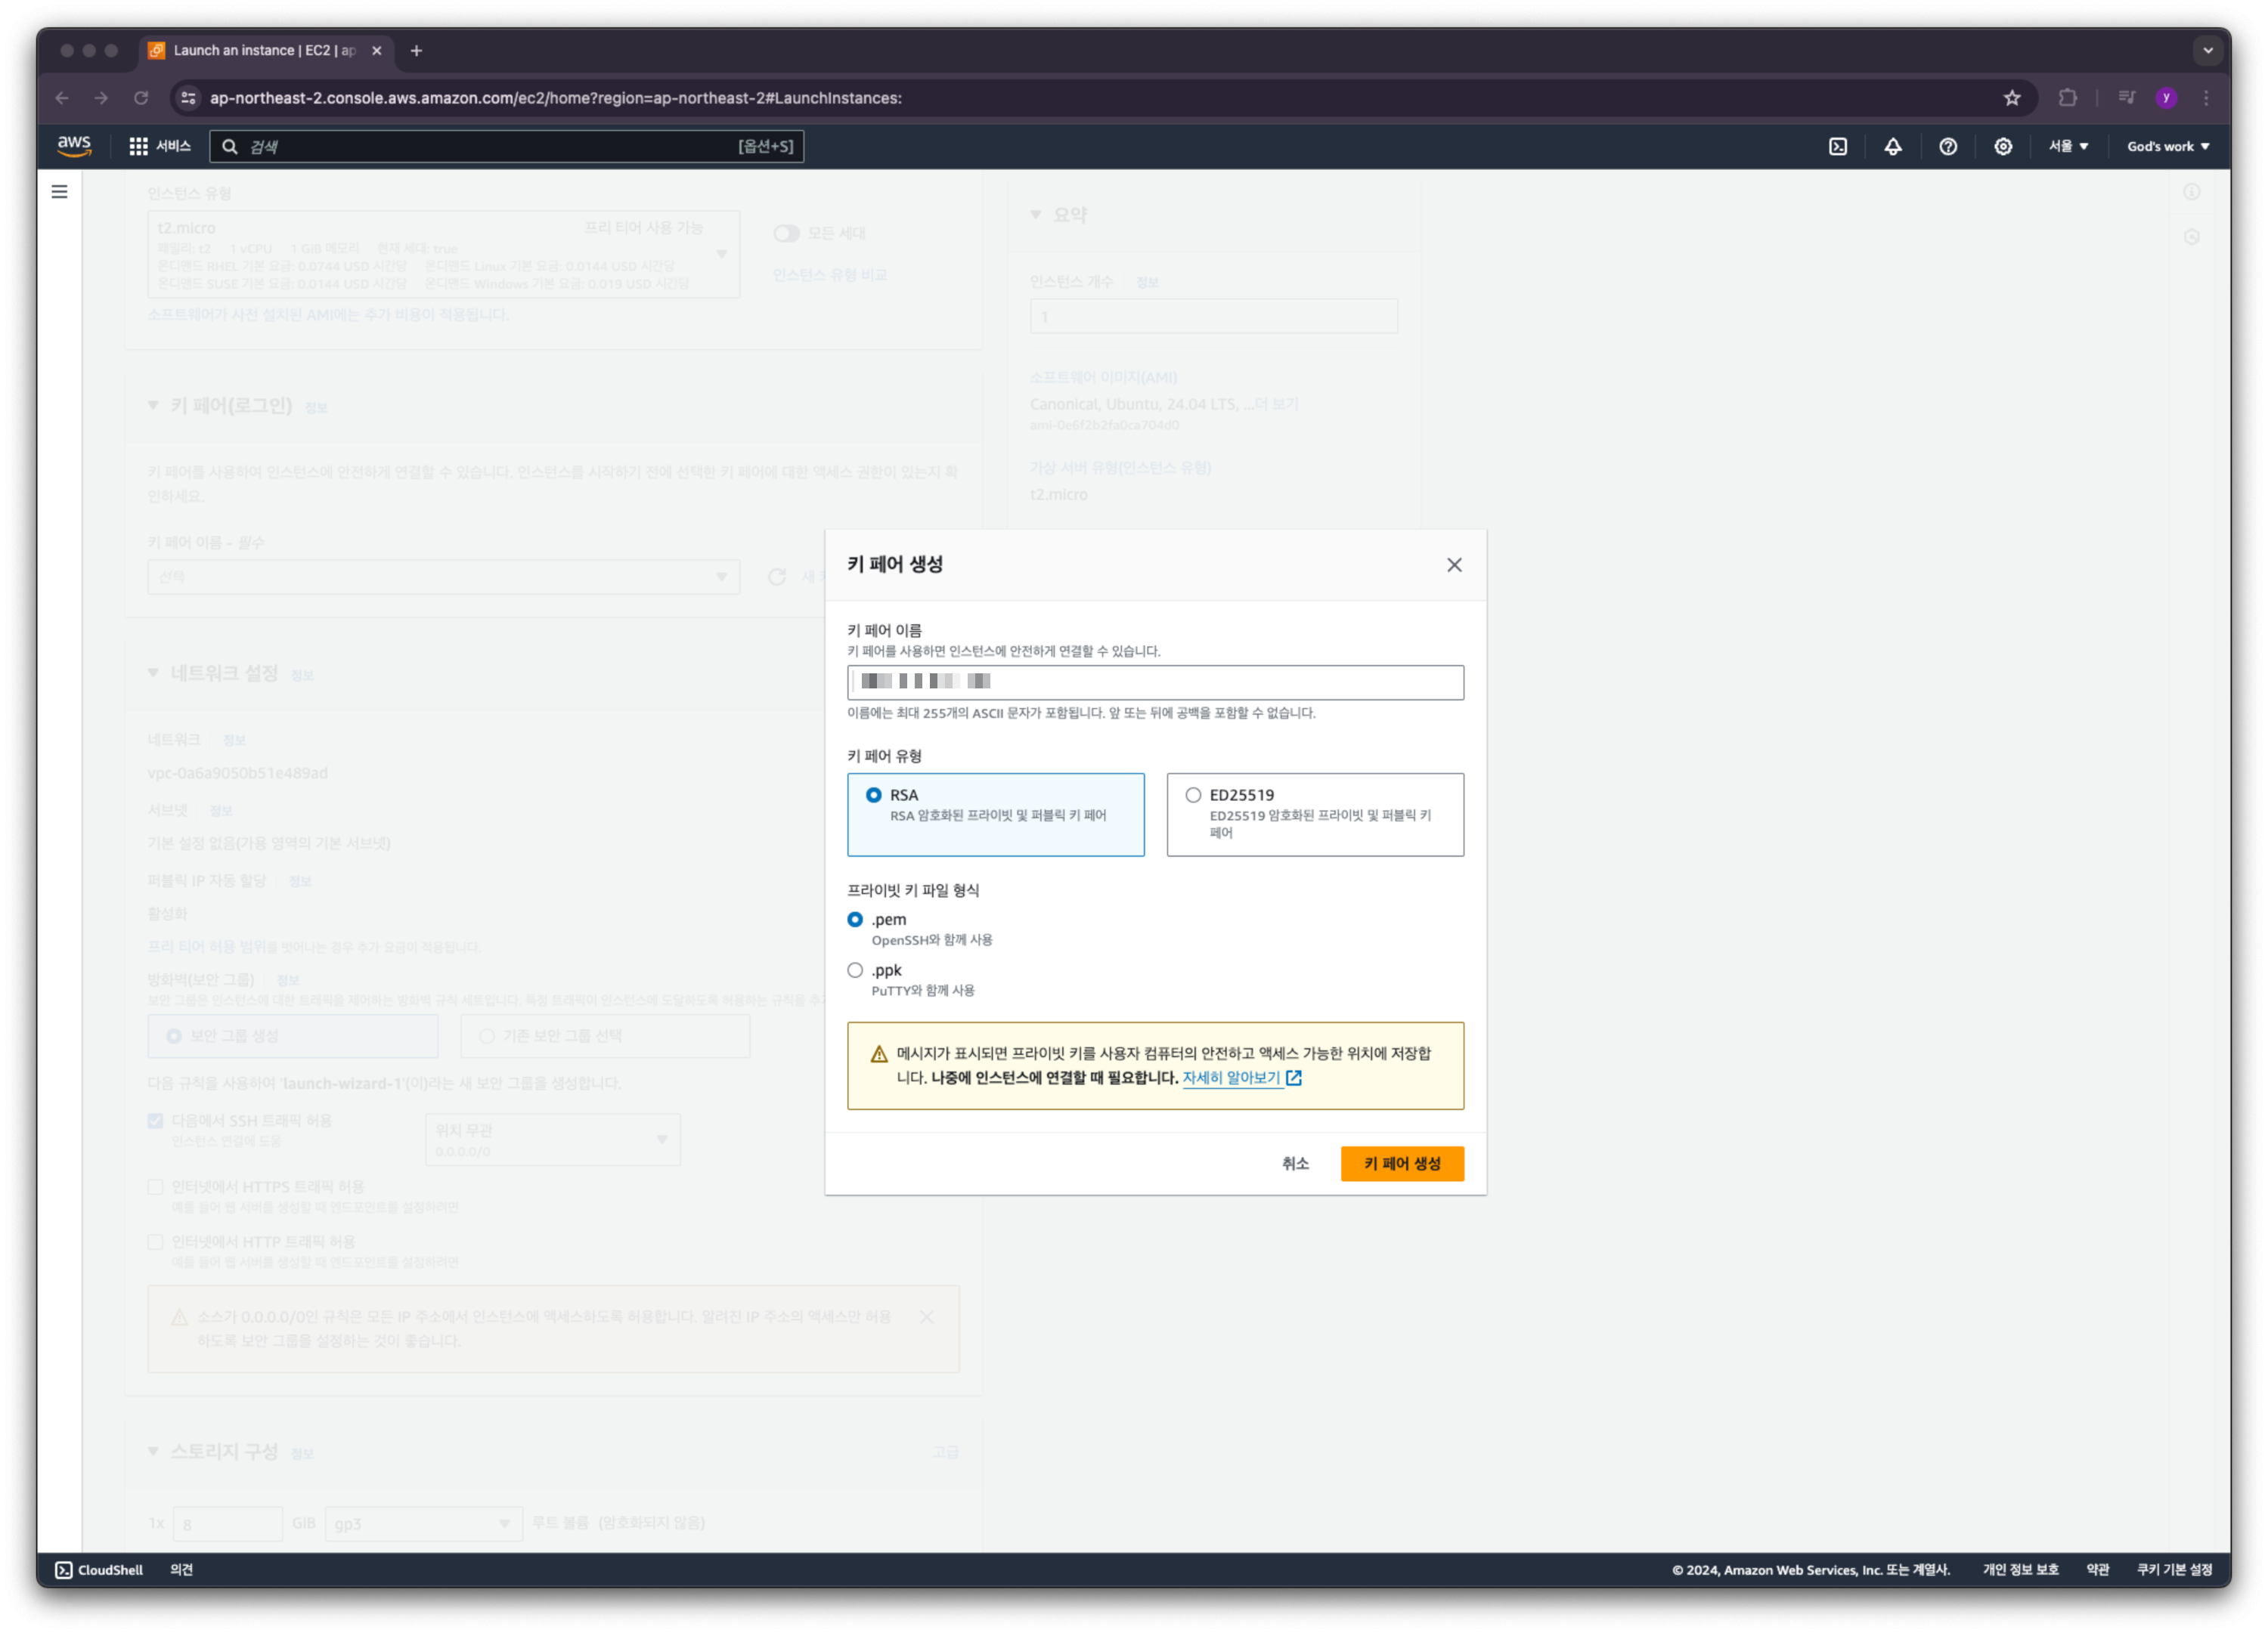Open the notifications bell icon
The height and width of the screenshot is (1633, 2268).
click(x=1893, y=146)
